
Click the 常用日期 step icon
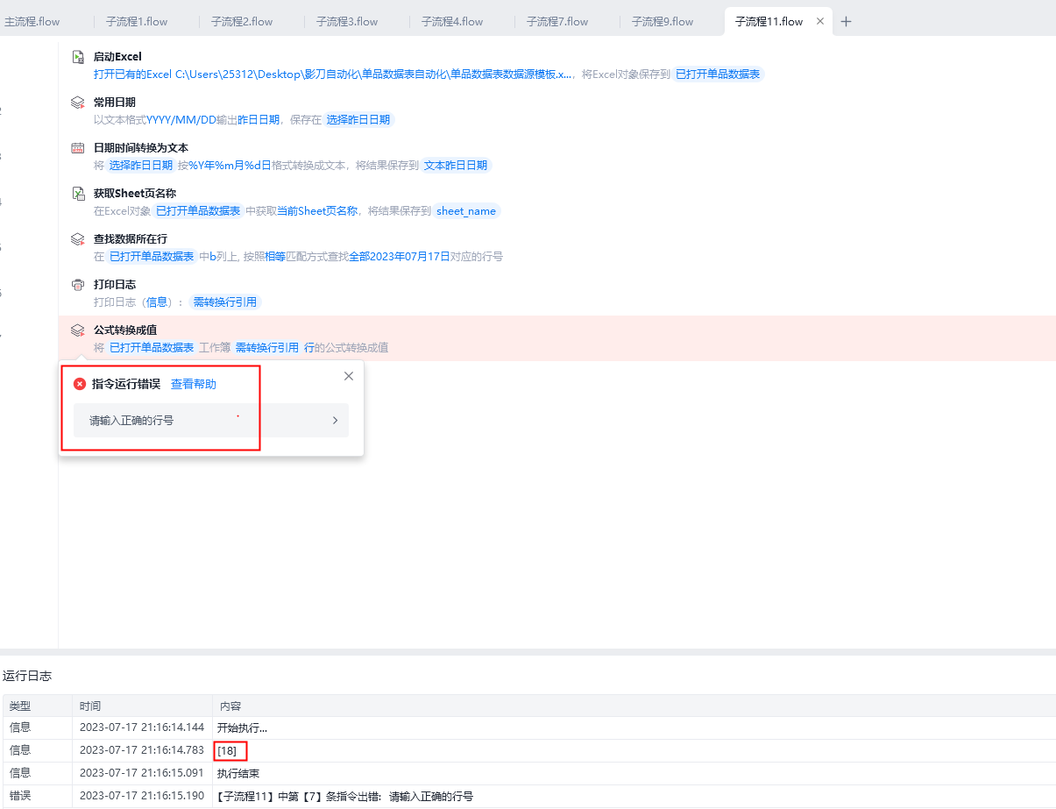point(78,103)
